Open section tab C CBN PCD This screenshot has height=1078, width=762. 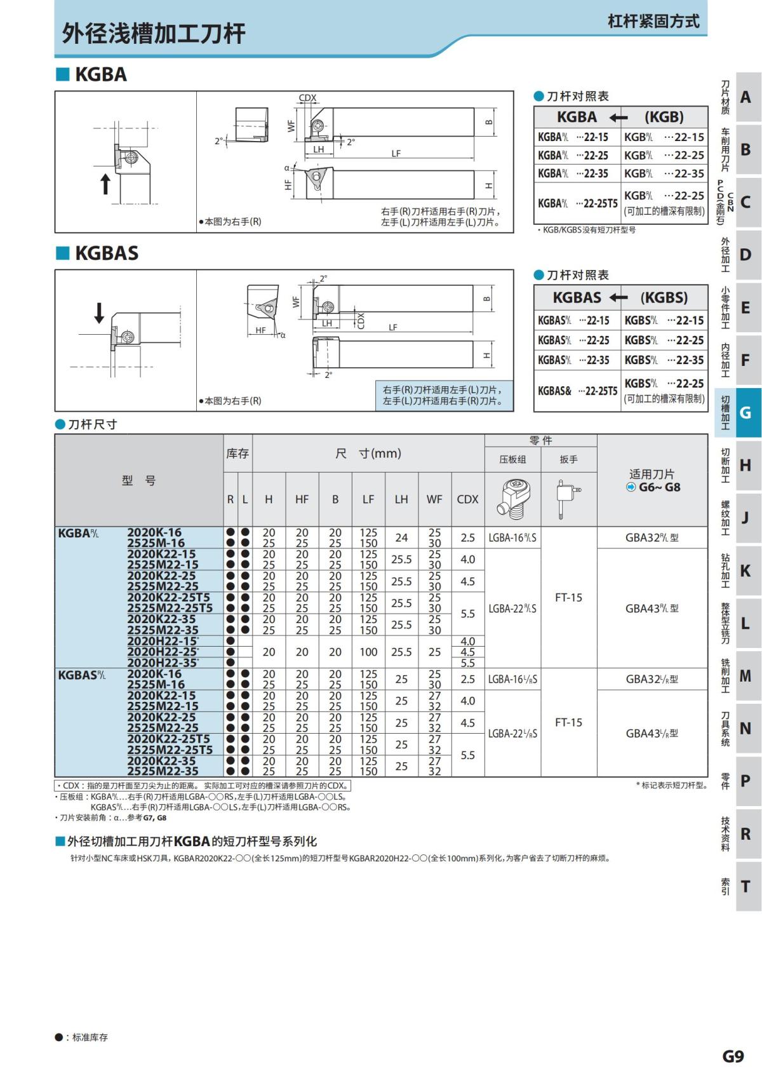[738, 202]
